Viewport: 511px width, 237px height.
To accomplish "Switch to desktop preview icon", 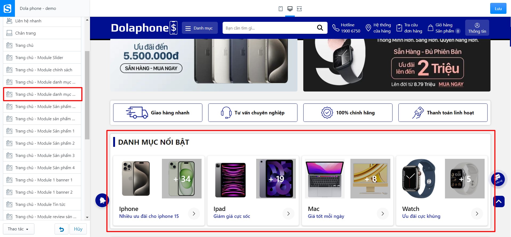I will coord(290,9).
